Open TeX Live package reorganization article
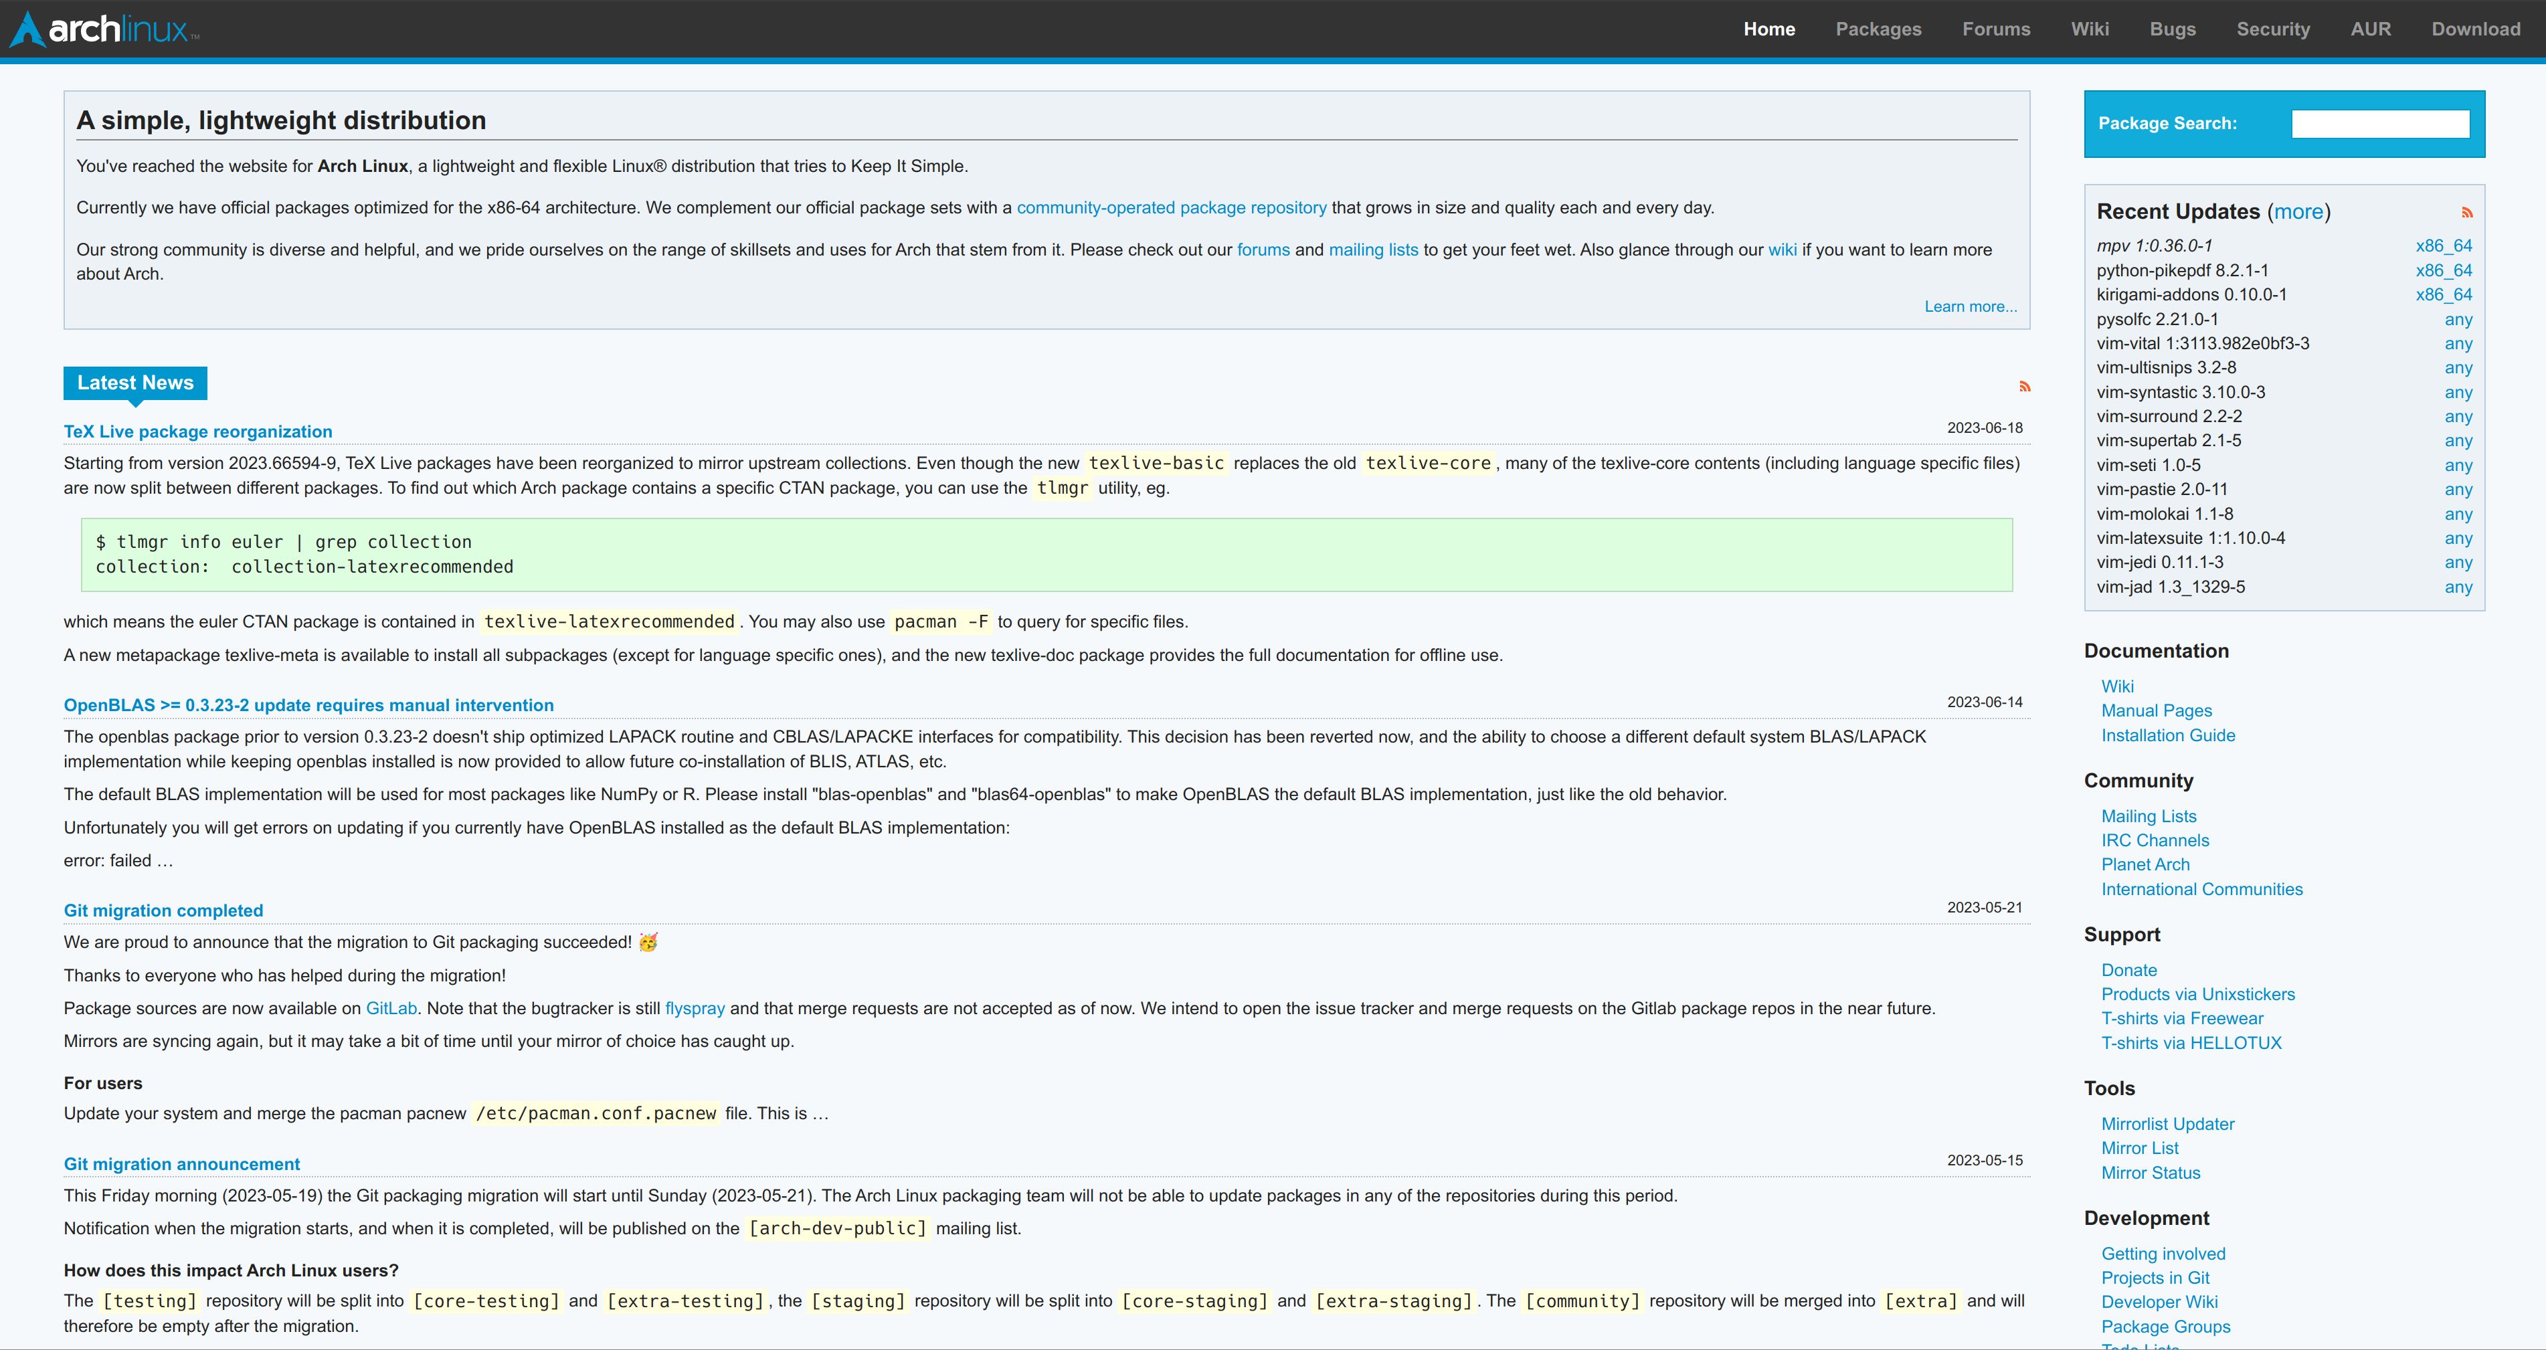This screenshot has height=1350, width=2546. (197, 432)
